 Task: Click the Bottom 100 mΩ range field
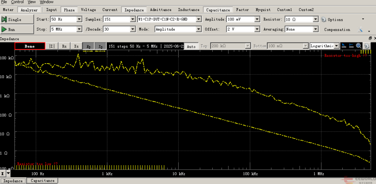287,46
